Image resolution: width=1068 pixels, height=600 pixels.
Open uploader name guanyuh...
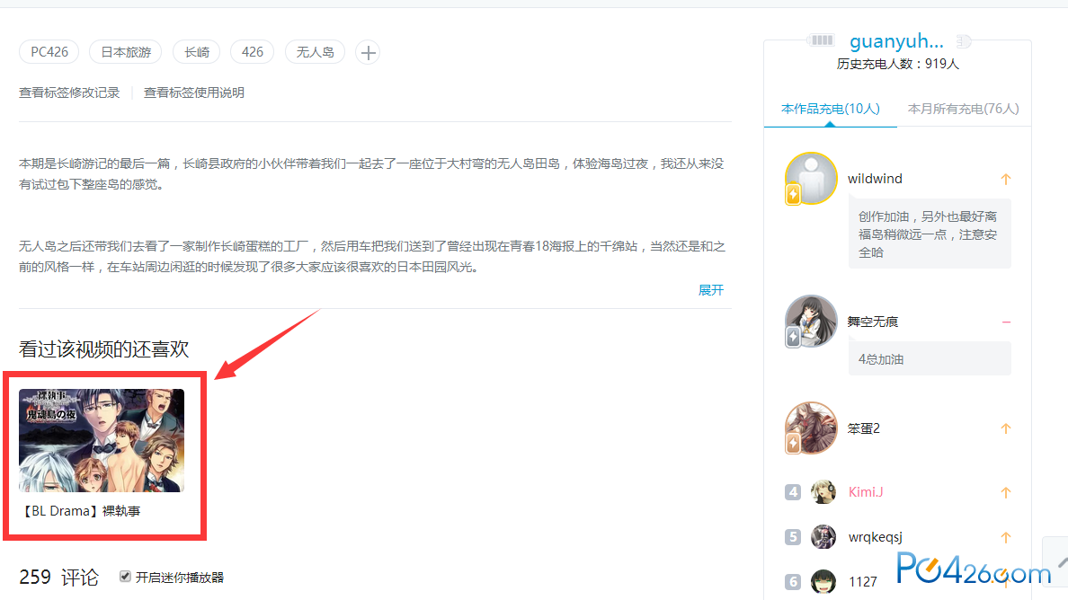tap(896, 40)
